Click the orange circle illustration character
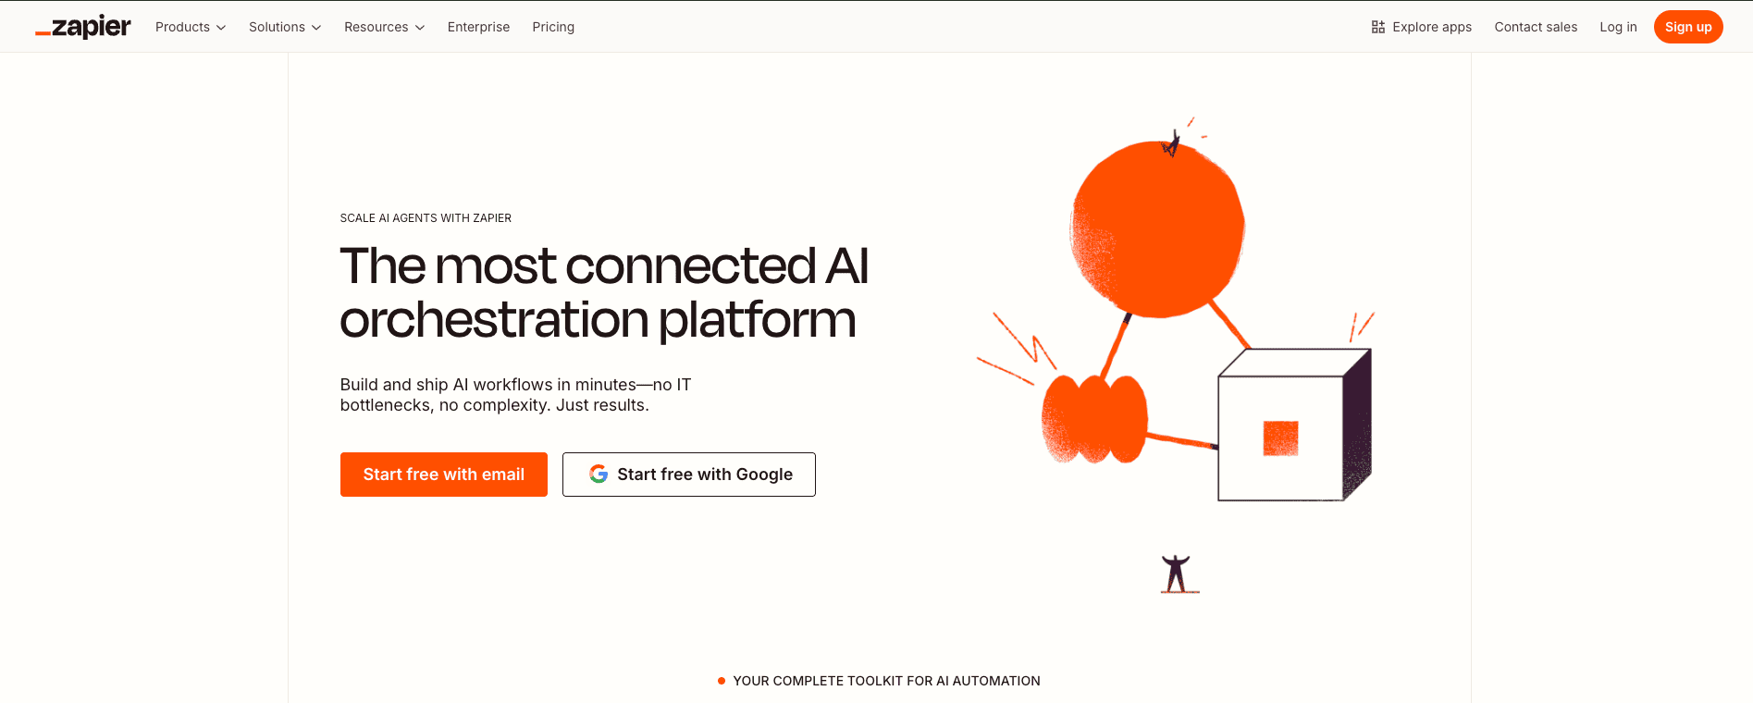 point(1158,225)
